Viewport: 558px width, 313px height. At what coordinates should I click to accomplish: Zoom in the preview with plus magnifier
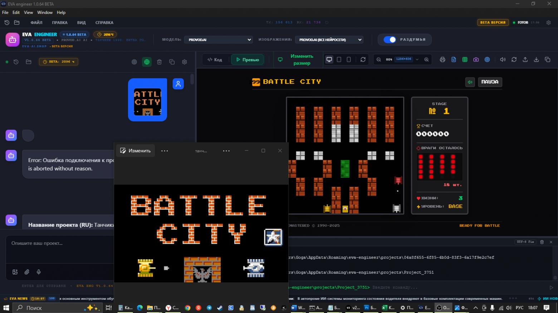(426, 60)
